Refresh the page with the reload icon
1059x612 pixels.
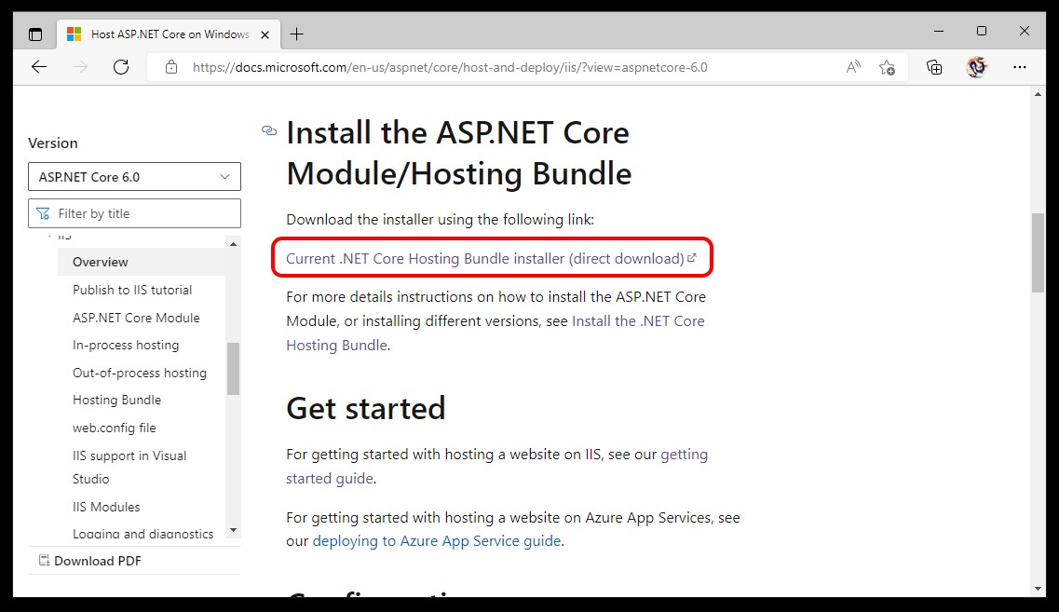tap(120, 67)
